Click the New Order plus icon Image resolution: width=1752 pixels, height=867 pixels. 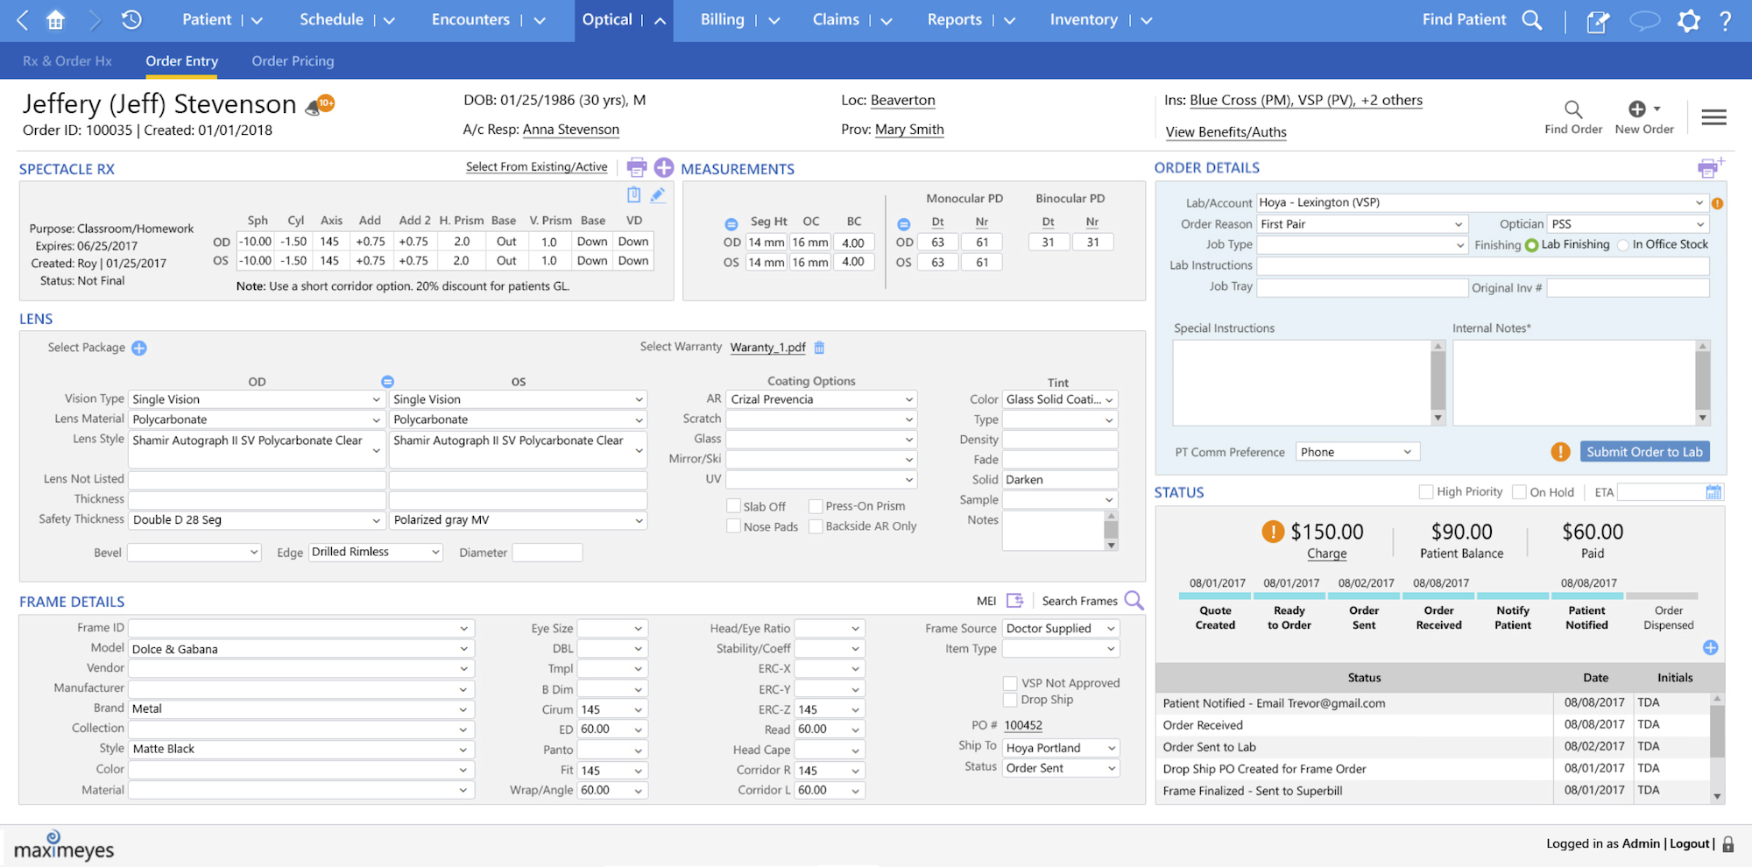[1637, 109]
